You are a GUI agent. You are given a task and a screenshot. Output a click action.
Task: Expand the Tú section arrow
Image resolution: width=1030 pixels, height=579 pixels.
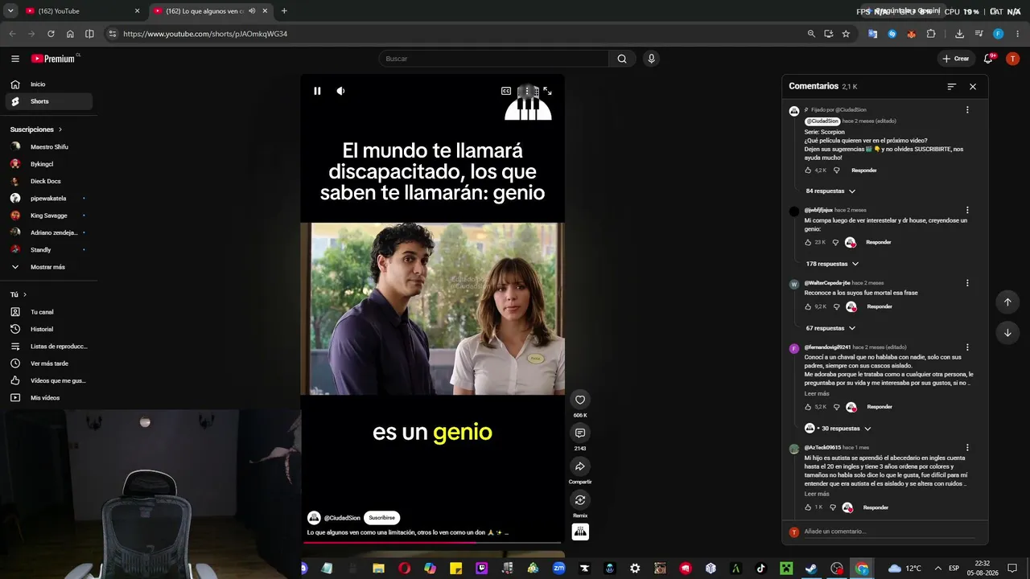[x=25, y=295]
